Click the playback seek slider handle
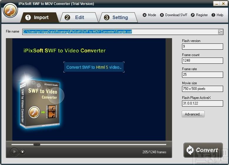The width and height of the screenshot is (229, 165). 37,144
